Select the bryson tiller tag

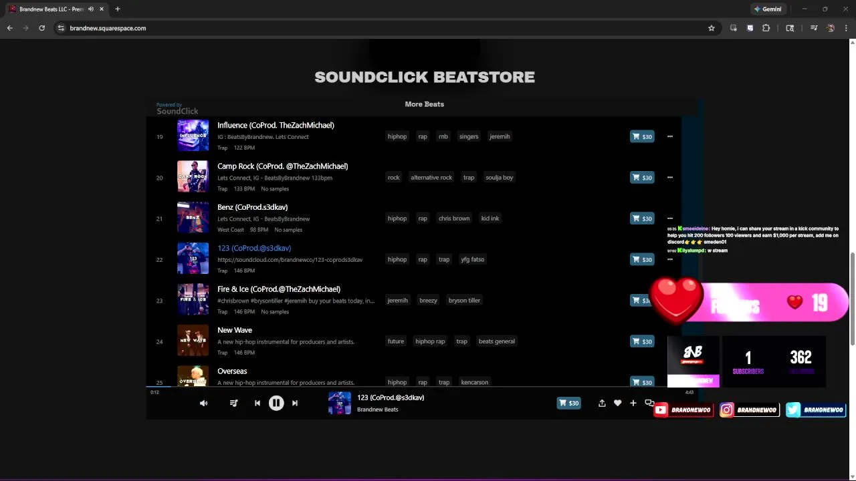point(464,301)
